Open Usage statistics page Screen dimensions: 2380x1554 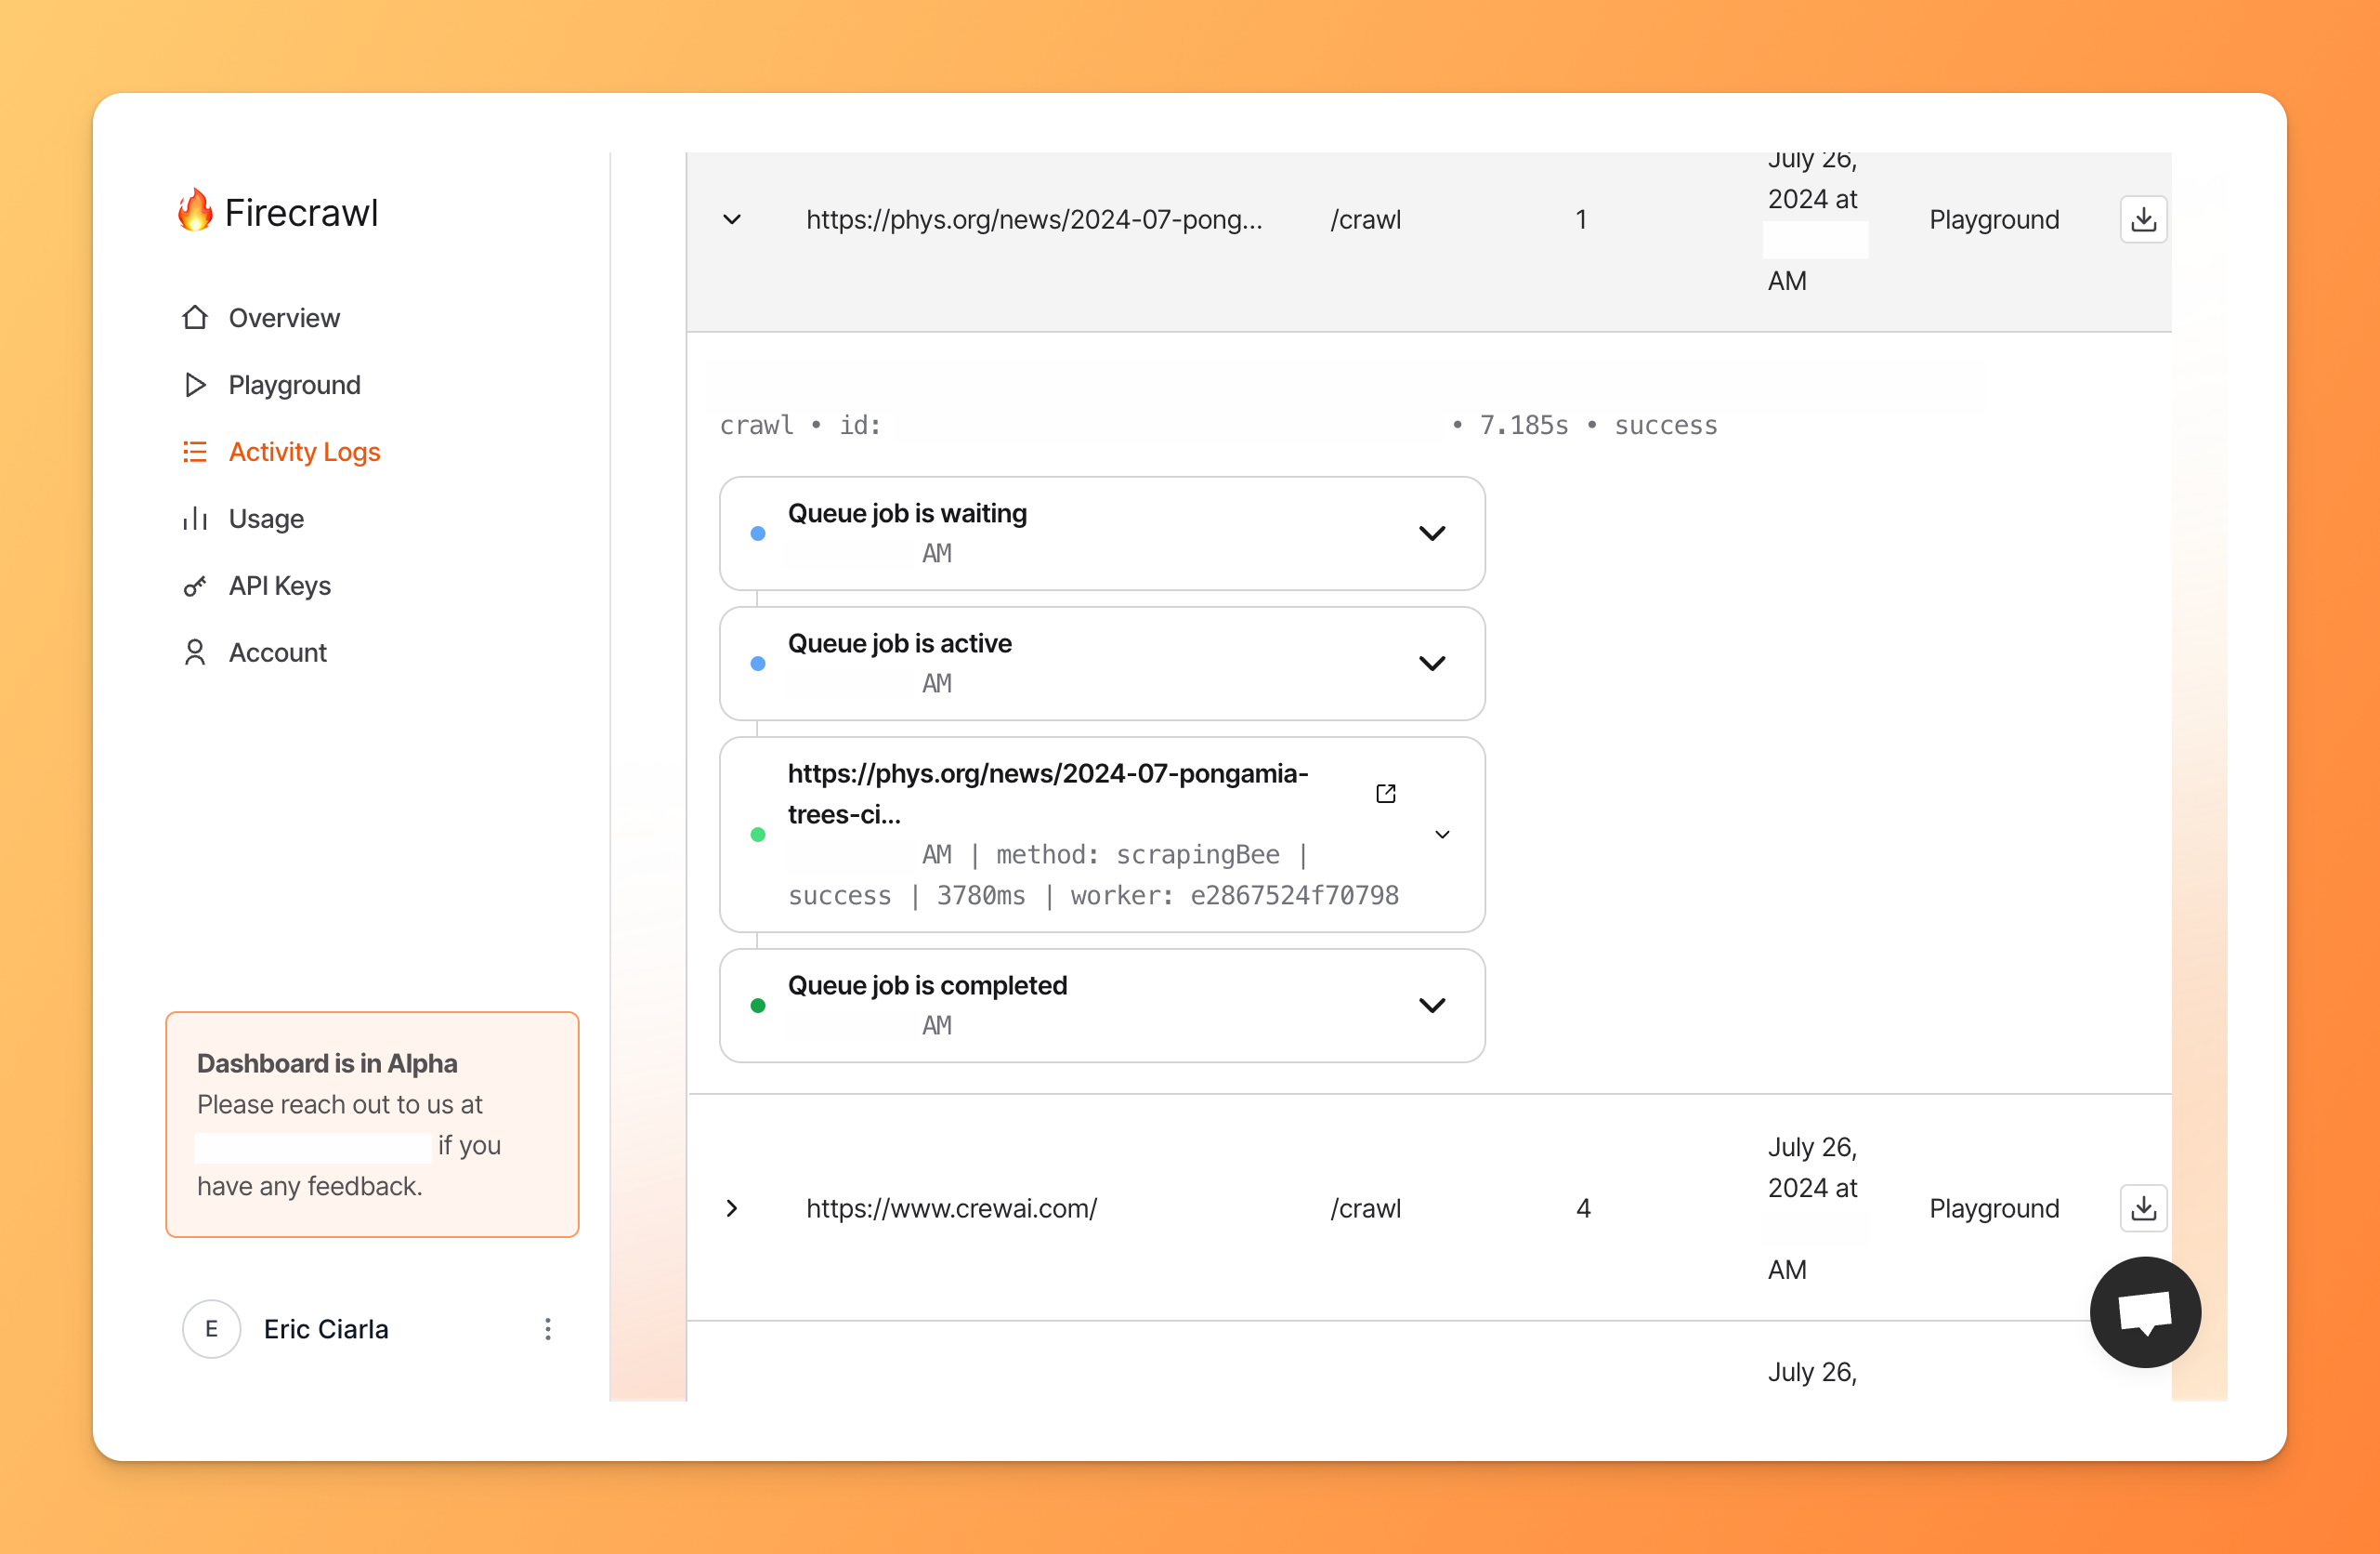pyautogui.click(x=266, y=518)
